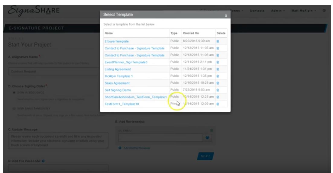Pick the McAlpin Template 1 link

[118, 76]
